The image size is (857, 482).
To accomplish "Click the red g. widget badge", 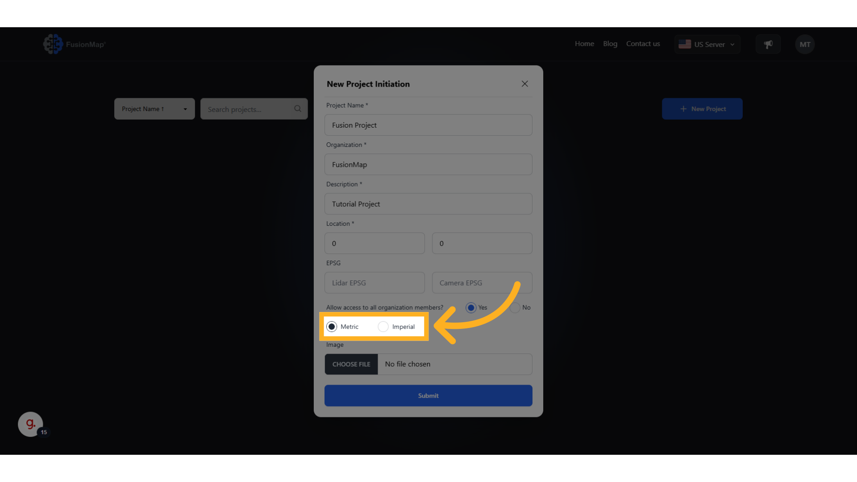I will 30,424.
